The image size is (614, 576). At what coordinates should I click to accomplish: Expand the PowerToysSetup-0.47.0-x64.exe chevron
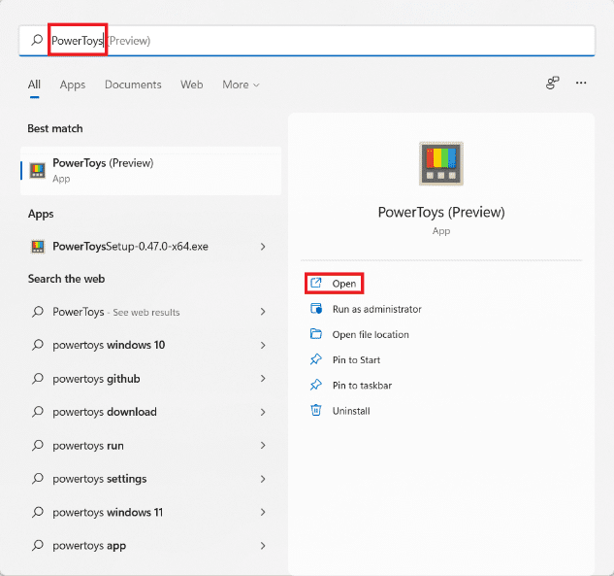tap(263, 247)
